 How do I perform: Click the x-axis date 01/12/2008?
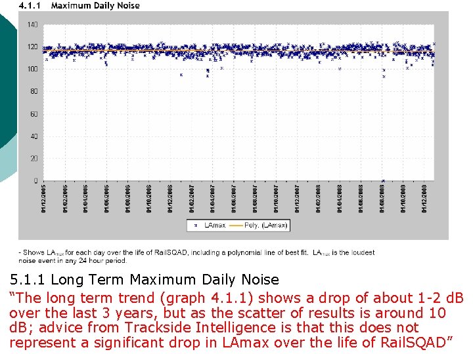424,199
